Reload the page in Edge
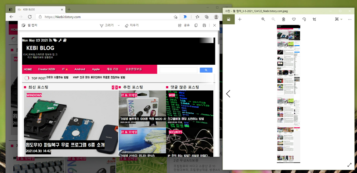 click(x=30, y=17)
